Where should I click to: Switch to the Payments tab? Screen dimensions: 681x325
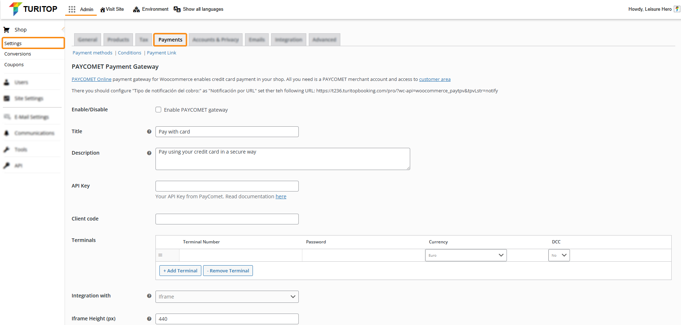tap(170, 40)
